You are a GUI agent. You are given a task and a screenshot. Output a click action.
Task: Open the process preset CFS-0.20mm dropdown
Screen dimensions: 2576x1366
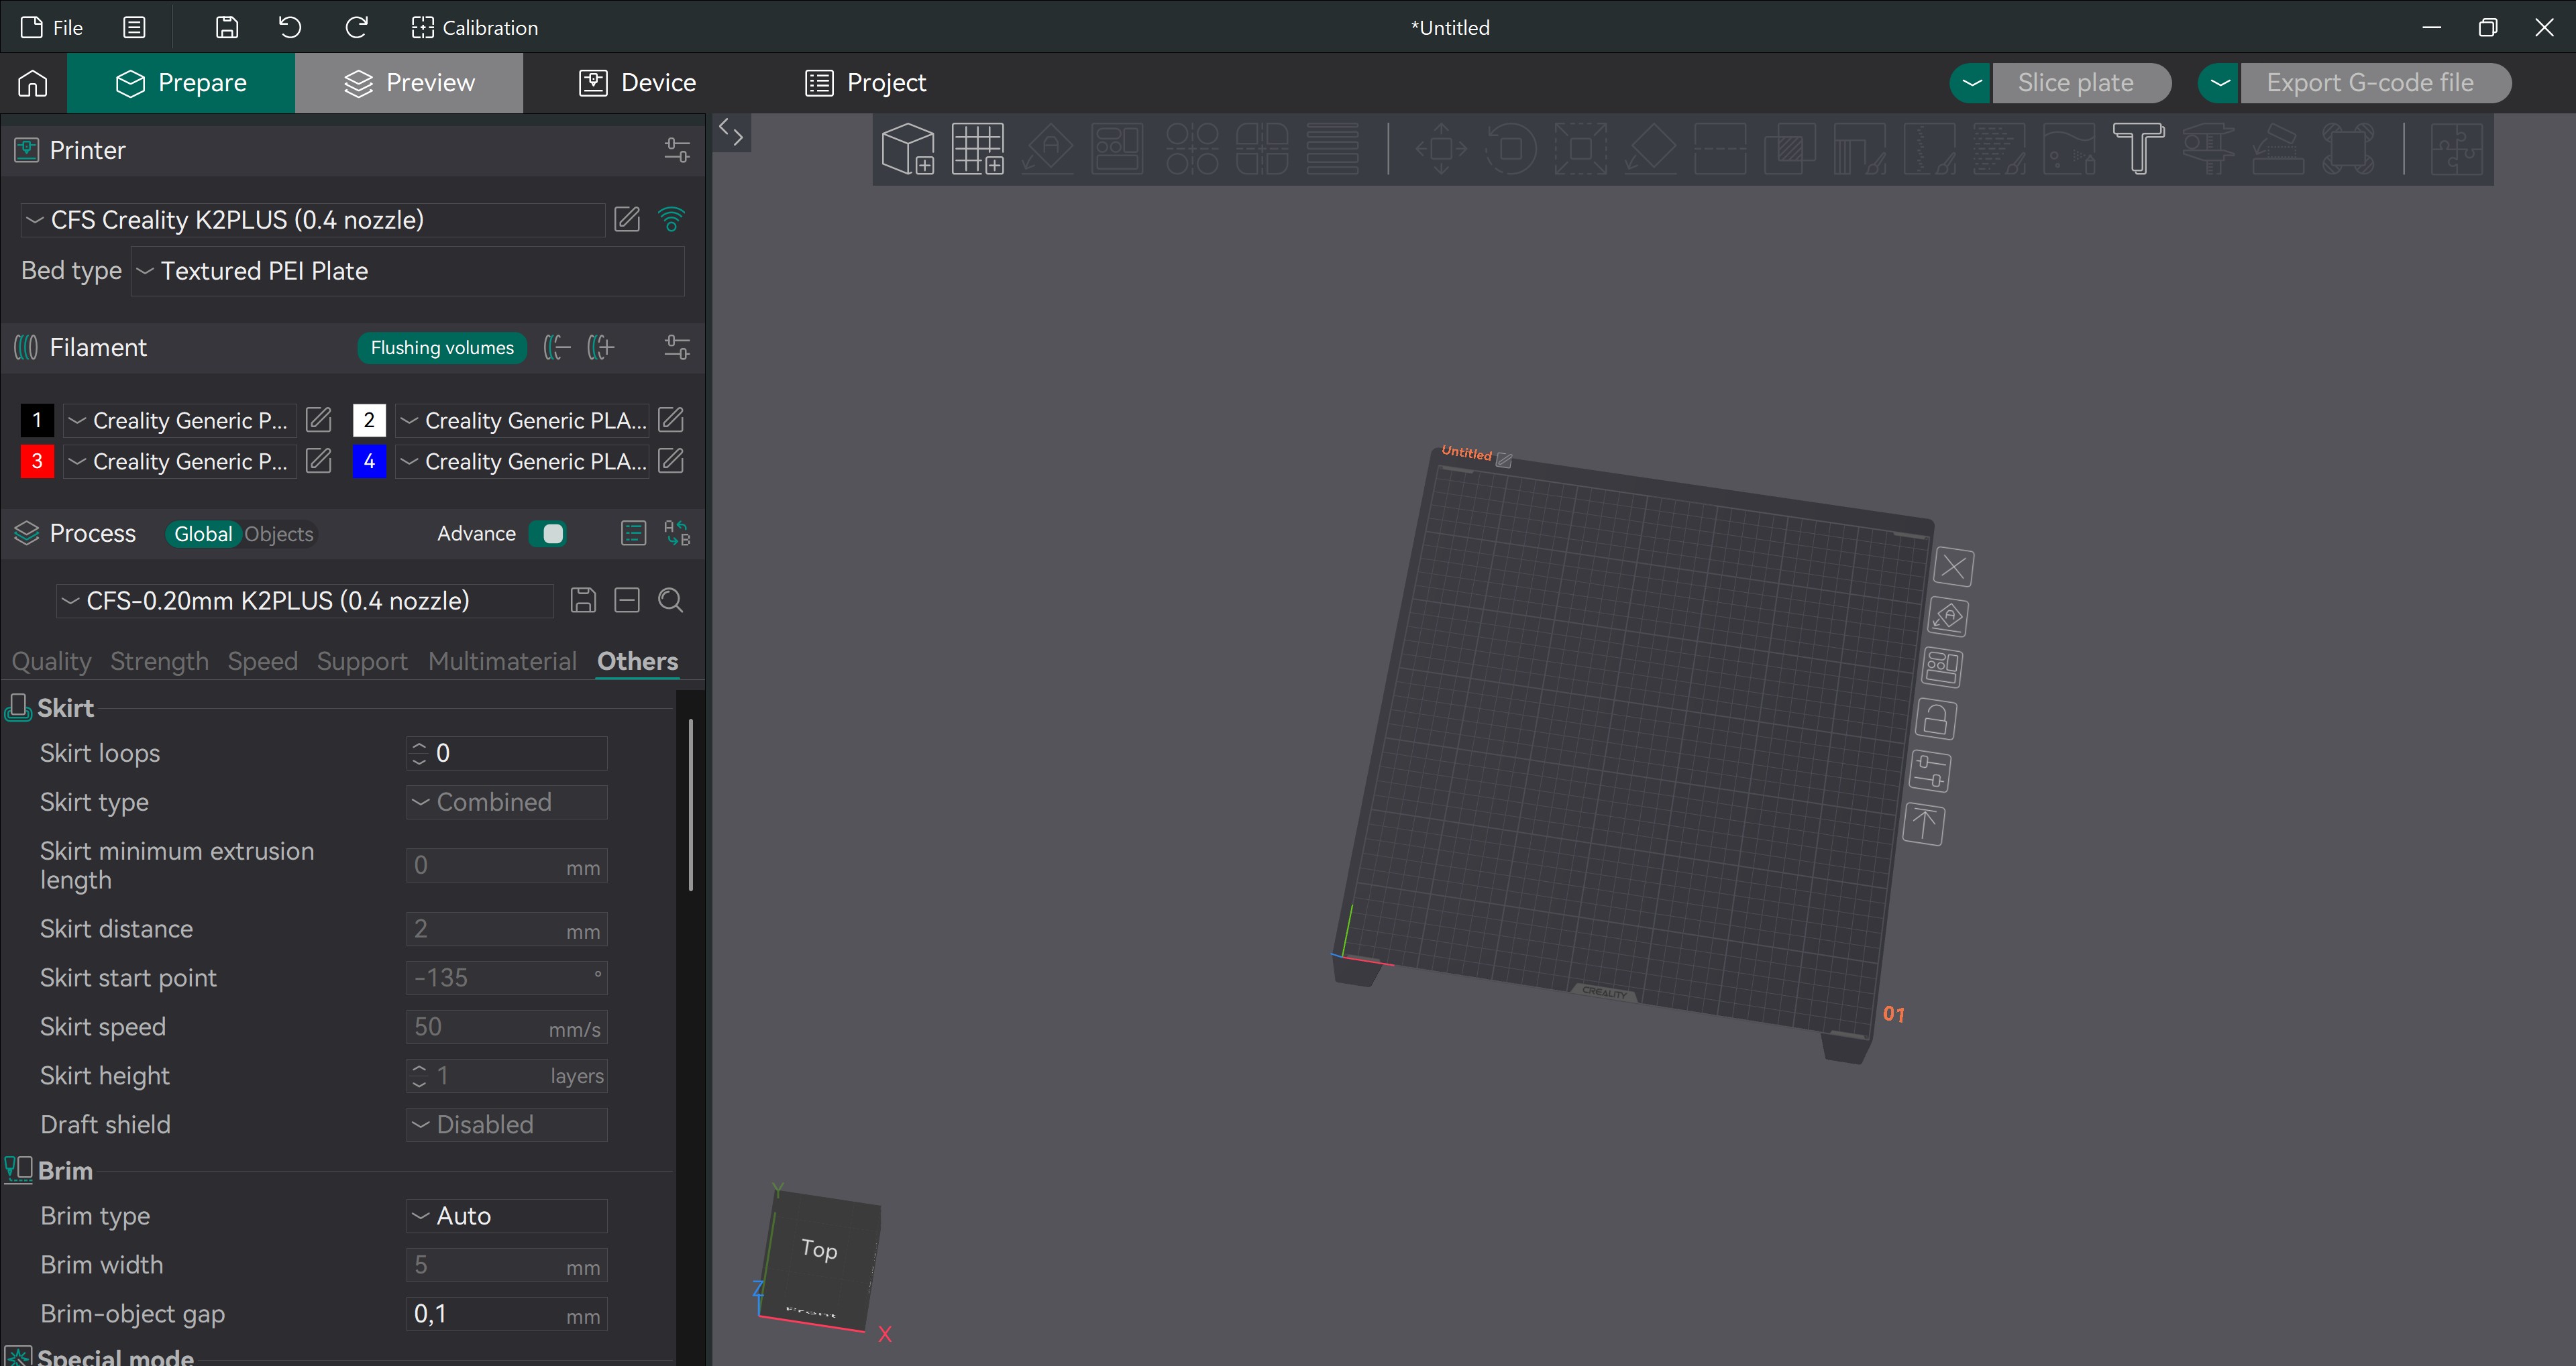[305, 601]
